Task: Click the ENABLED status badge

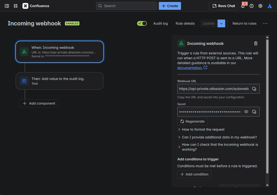Action: [72, 24]
